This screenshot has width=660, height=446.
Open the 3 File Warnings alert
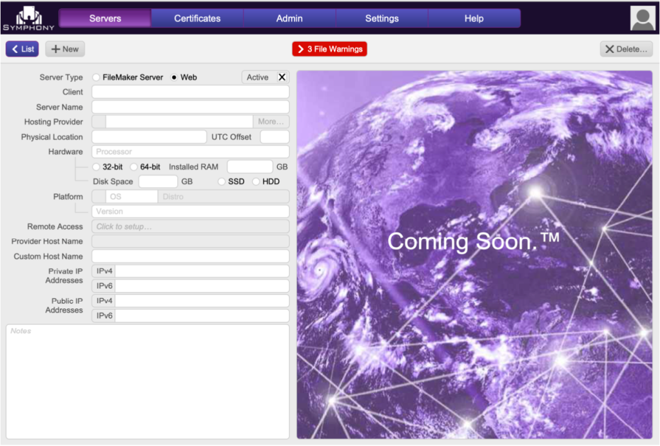329,48
